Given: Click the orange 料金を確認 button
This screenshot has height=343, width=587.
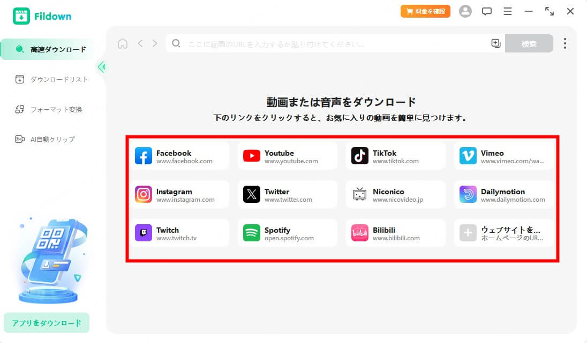Looking at the screenshot, I should tap(425, 11).
